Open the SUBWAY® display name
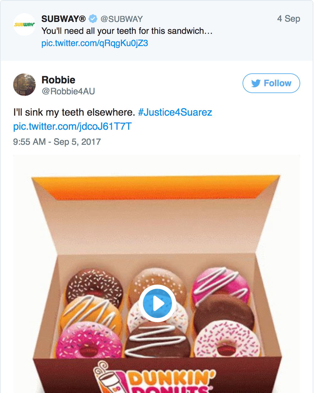The width and height of the screenshot is (314, 393). tap(63, 19)
